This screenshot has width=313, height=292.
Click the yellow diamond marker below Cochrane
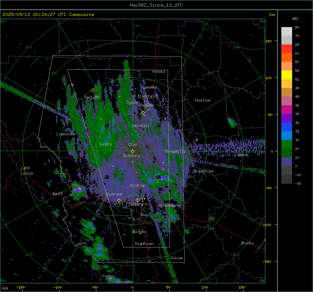[119, 201]
